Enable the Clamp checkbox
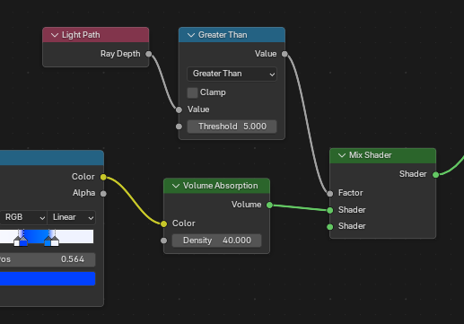 pyautogui.click(x=192, y=92)
